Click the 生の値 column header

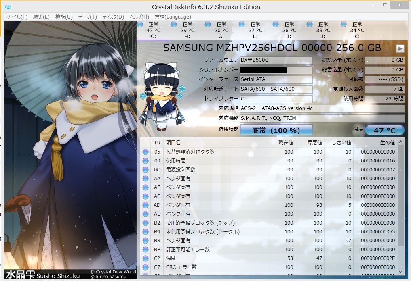click(375, 142)
